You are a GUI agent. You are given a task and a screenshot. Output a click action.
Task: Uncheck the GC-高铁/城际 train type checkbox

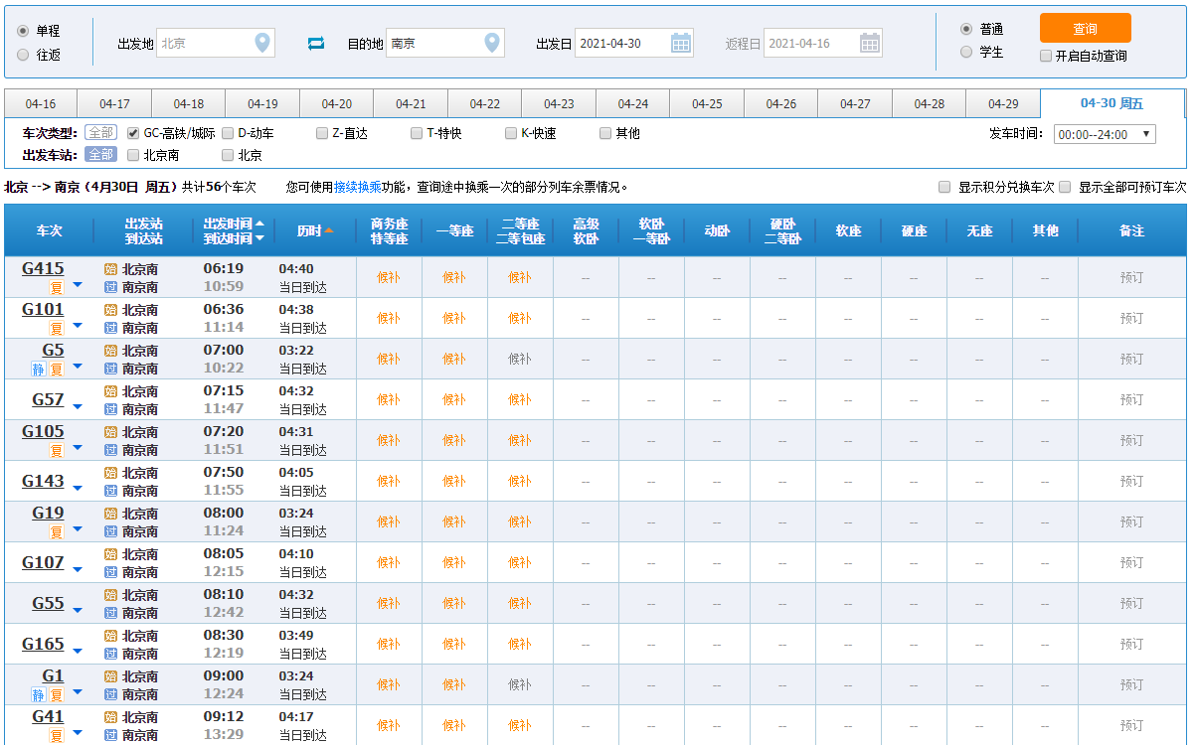pos(133,133)
